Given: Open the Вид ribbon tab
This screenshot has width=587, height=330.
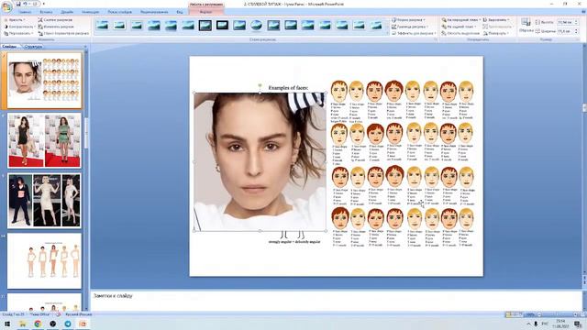Looking at the screenshot, I should 180,12.
